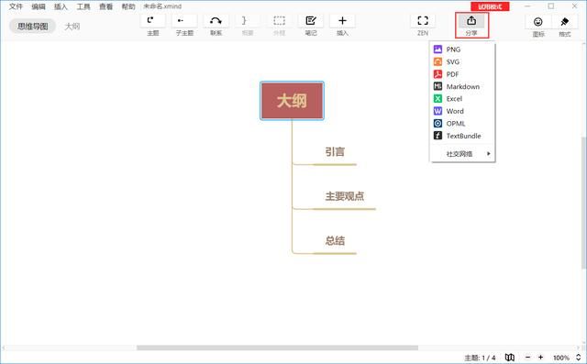Click the plus 插入 toolbar icon

point(342,21)
